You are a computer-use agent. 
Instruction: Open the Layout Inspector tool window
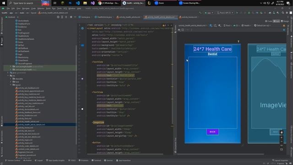(x=280, y=160)
